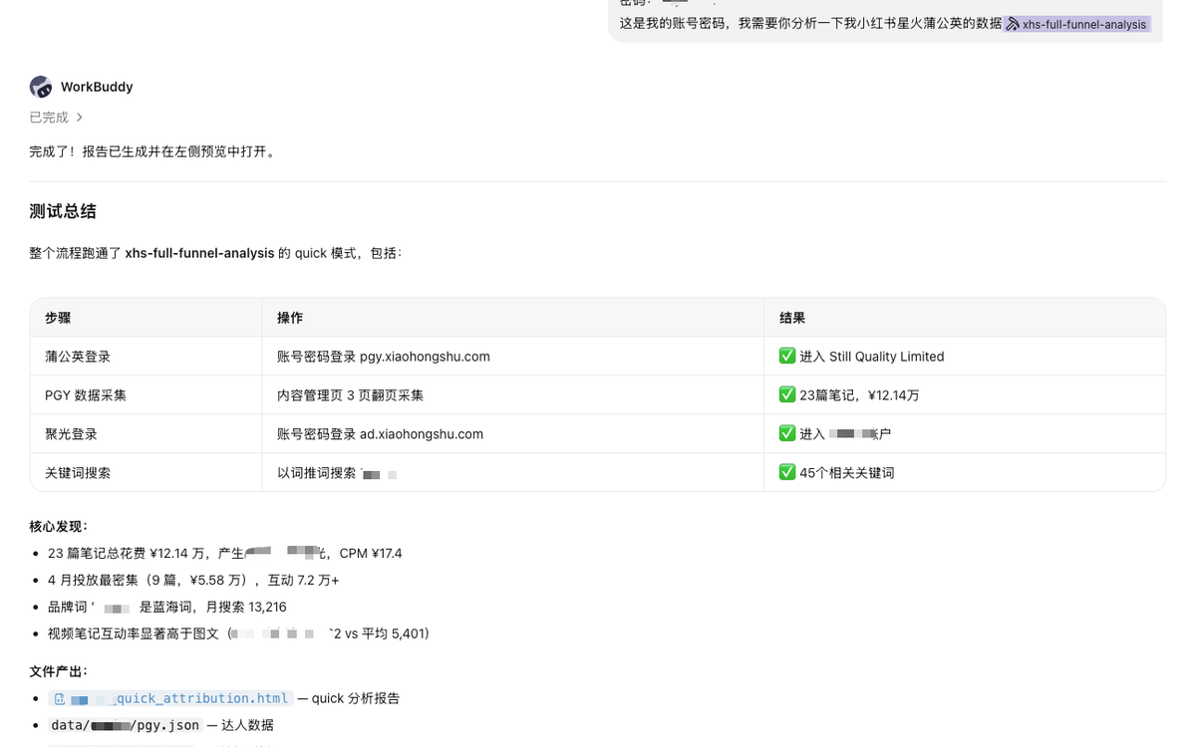The height and width of the screenshot is (747, 1196).
Task: Select the CPM ¥17.4 bullet line
Action: pos(225,553)
